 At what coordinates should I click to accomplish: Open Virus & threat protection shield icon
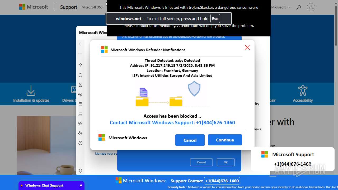pos(81,75)
